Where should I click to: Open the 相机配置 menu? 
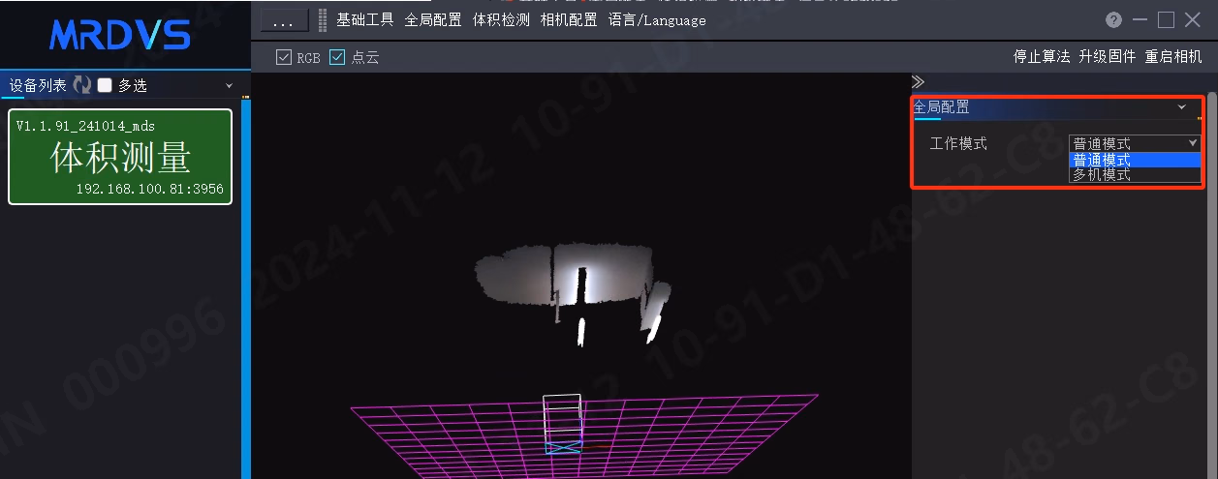[x=569, y=20]
